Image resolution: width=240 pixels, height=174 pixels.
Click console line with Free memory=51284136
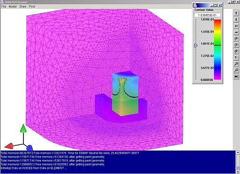point(52,157)
